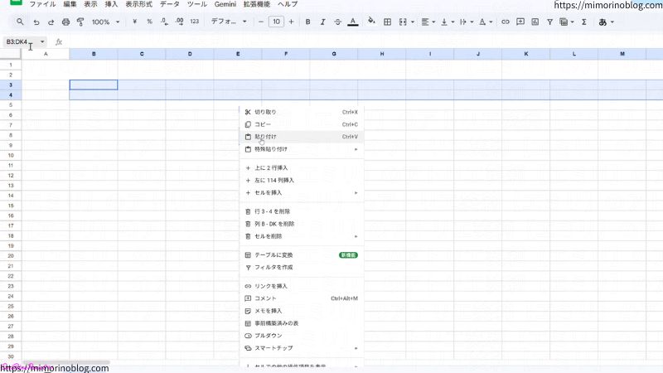Click the create filter toolbar icon
Screen dimensions: 663x373
click(x=549, y=22)
